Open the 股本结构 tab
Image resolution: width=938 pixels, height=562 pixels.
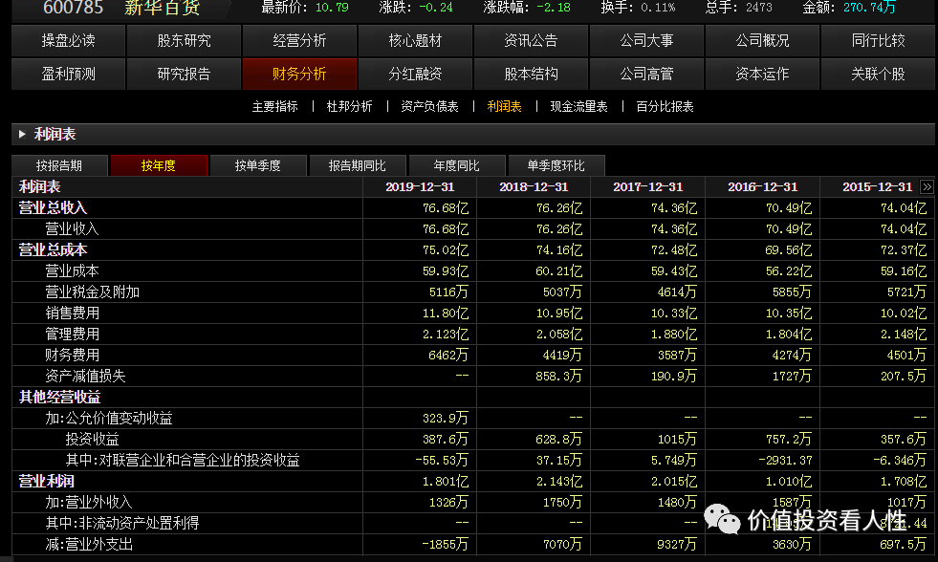(532, 75)
